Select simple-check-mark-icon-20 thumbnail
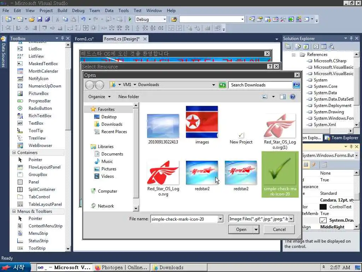The width and height of the screenshot is (362, 272). 280,174
